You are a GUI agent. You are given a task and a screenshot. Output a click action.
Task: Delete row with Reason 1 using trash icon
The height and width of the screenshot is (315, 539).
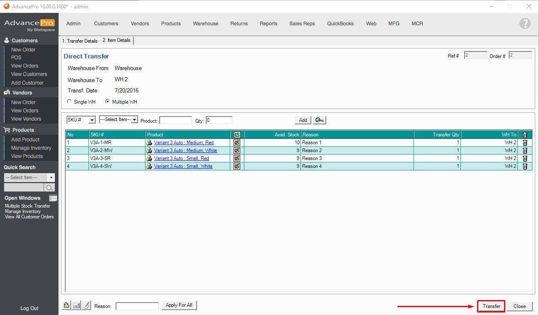[525, 143]
